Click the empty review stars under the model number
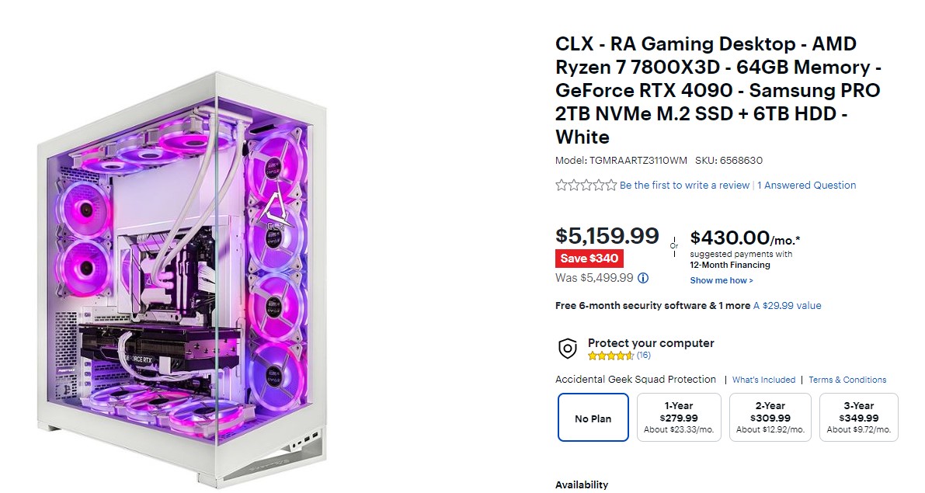This screenshot has height=493, width=925. [586, 186]
